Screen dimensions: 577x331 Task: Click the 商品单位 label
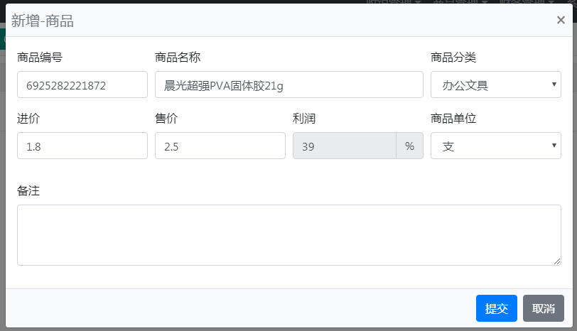coord(453,119)
